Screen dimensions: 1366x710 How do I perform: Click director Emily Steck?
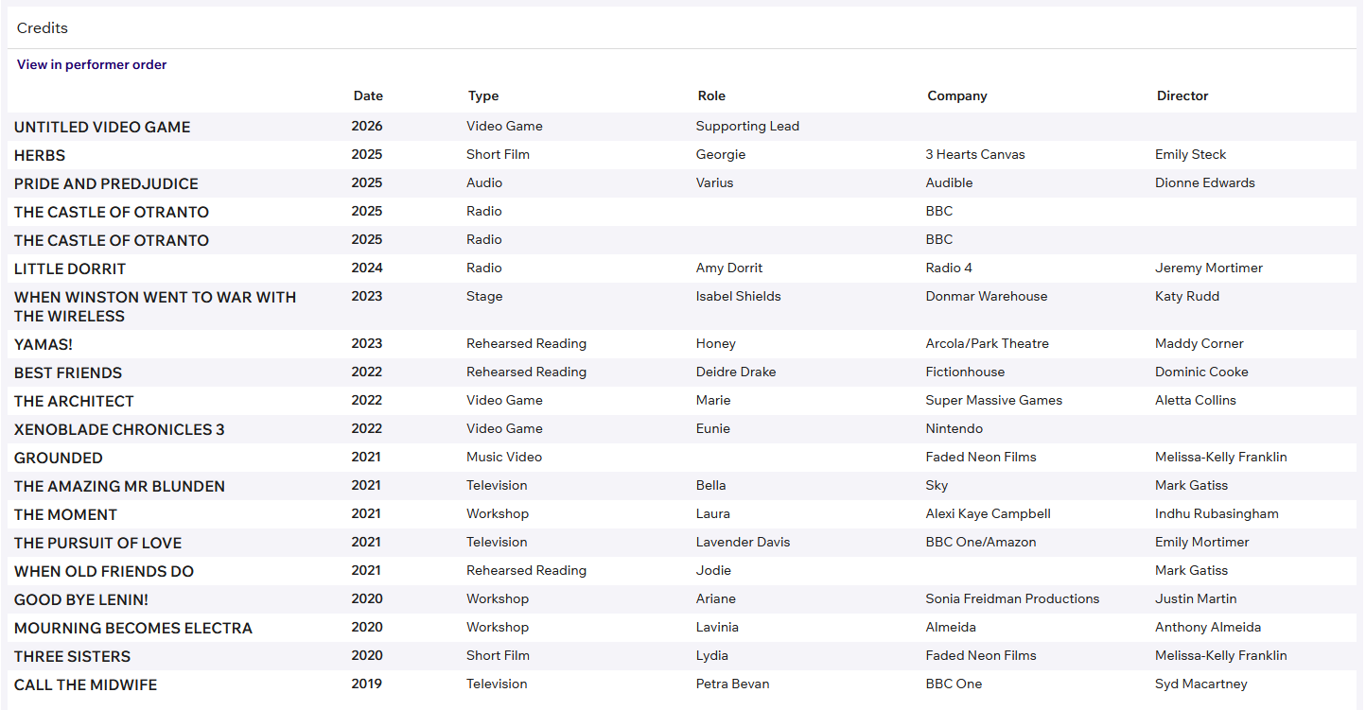[x=1190, y=154]
